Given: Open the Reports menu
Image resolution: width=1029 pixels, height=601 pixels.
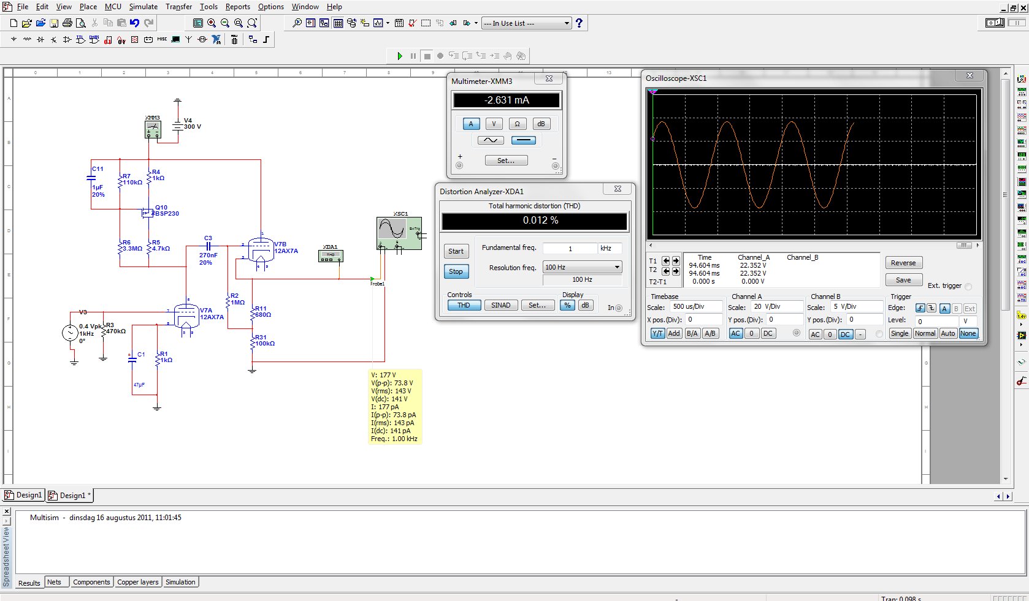Looking at the screenshot, I should pyautogui.click(x=237, y=7).
